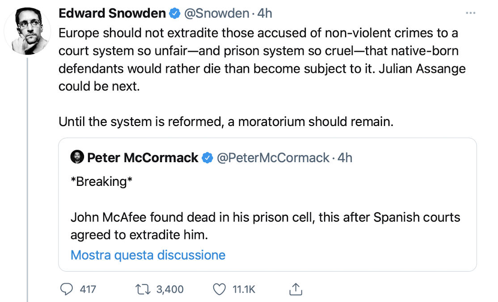Image resolution: width=498 pixels, height=302 pixels.
Task: Click Edward Snowden's verified badge
Action: click(175, 13)
